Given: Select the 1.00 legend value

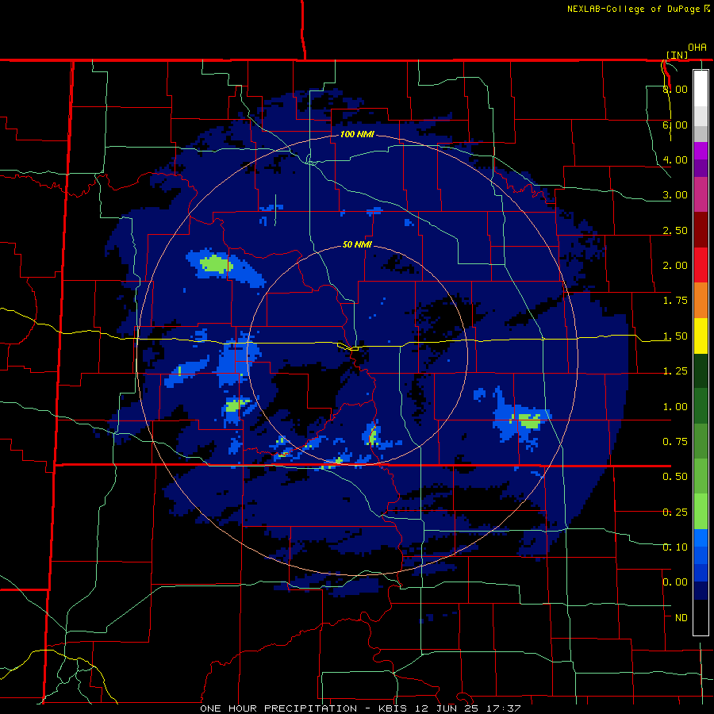Looking at the screenshot, I should coord(675,407).
